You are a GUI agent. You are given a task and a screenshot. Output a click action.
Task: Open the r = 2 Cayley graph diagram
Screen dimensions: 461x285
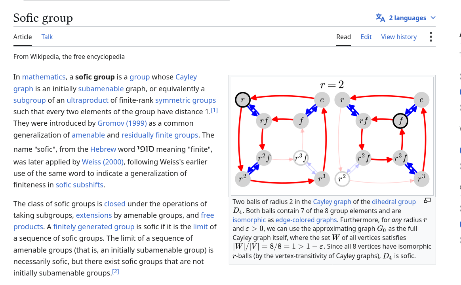coord(332,136)
